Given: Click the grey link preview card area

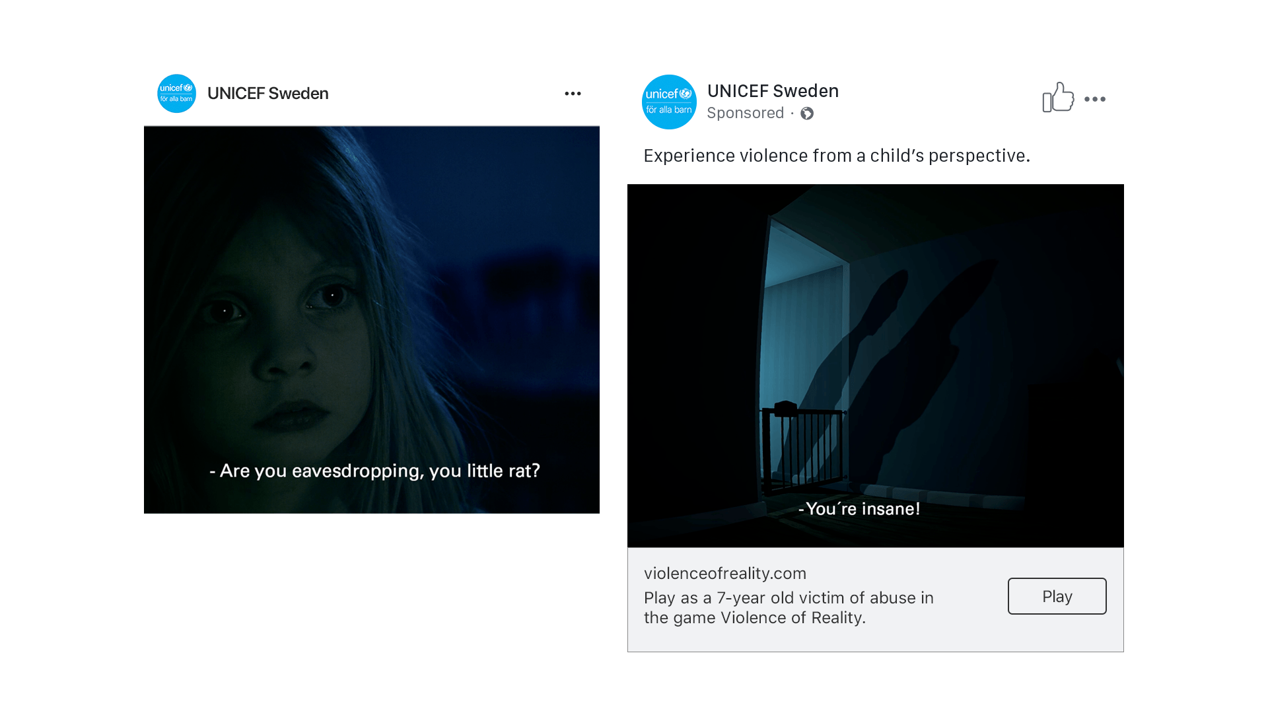Looking at the screenshot, I should click(x=875, y=599).
